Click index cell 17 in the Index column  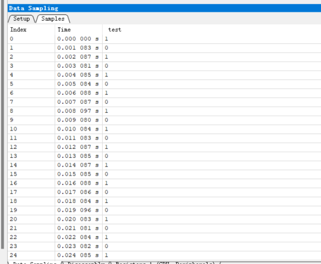coord(31,192)
